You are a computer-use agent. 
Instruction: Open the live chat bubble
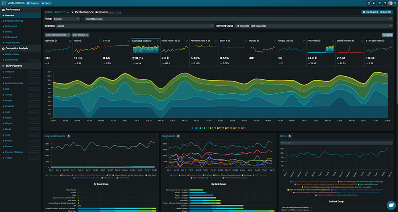tap(391, 205)
